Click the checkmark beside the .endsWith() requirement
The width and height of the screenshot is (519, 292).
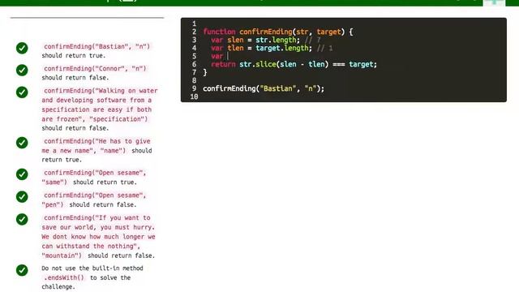coord(22,270)
